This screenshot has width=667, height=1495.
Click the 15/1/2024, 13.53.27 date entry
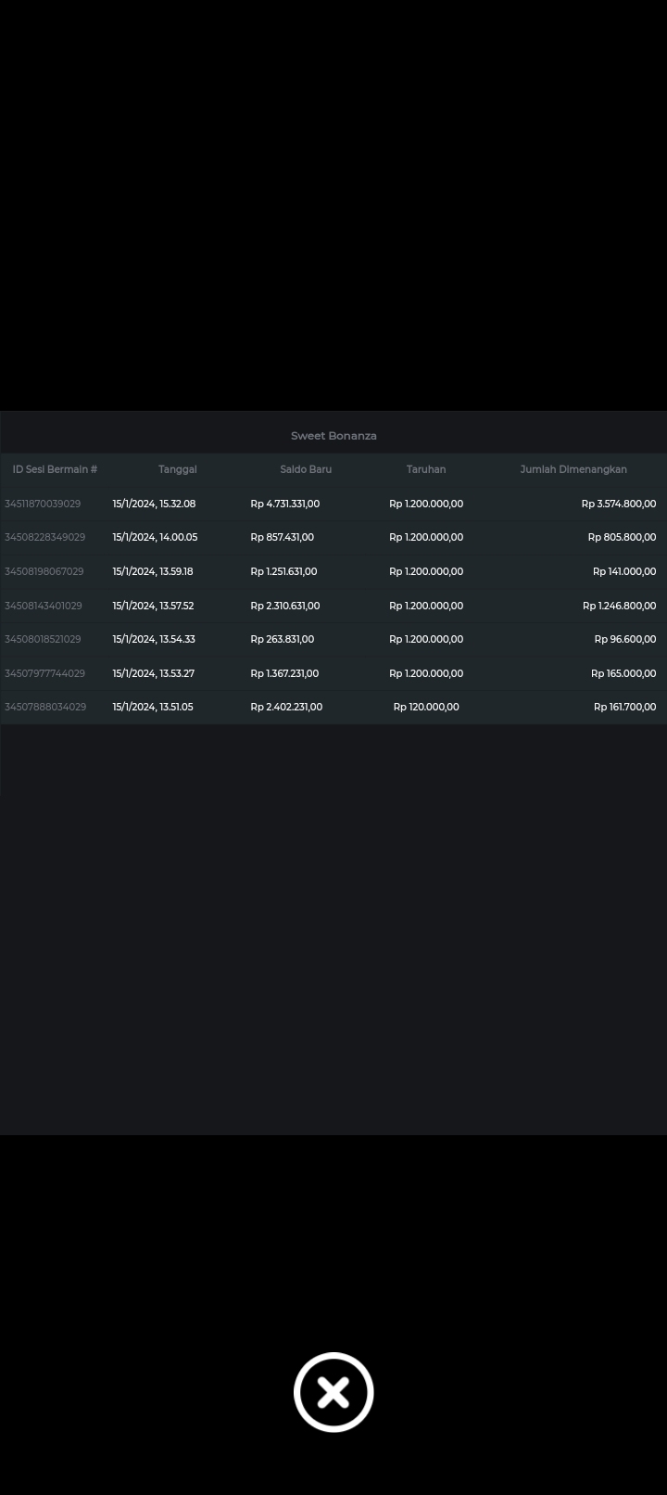(153, 673)
